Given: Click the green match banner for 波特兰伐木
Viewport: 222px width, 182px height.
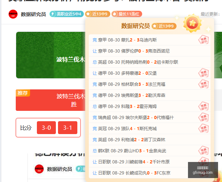Looking at the screenshot, I should tap(51, 55).
